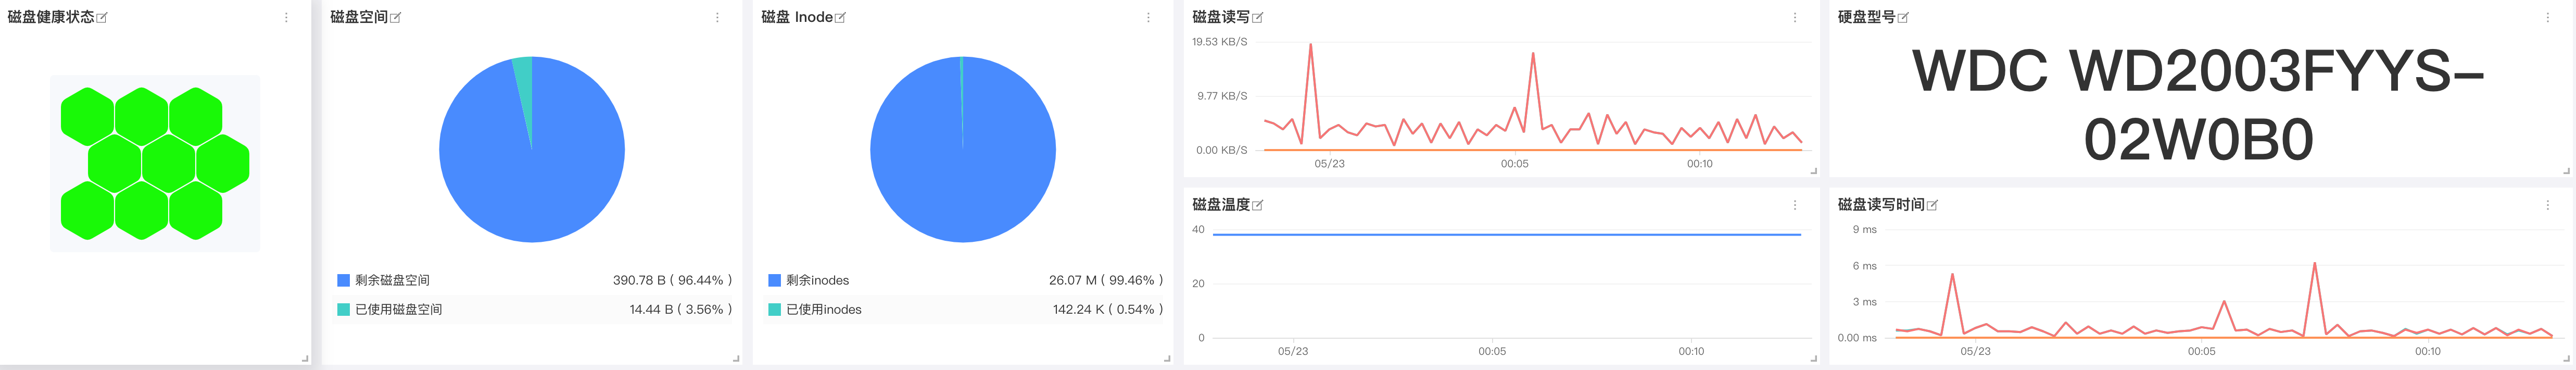This screenshot has height=370, width=2576.
Task: Click edit icon next to 磁盘 Inode
Action: 840,18
